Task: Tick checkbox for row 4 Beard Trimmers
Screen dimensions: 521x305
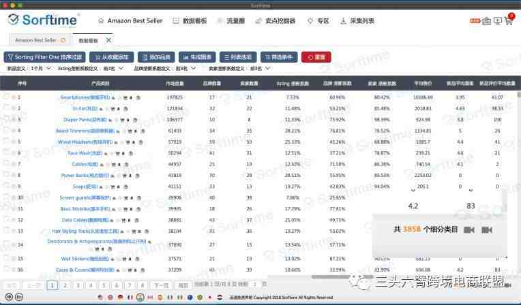Action: click(5, 131)
